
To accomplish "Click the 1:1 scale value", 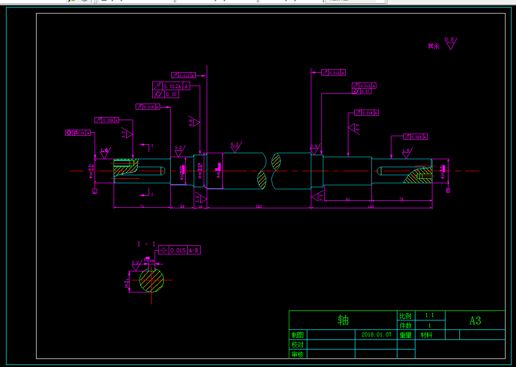I will (429, 315).
